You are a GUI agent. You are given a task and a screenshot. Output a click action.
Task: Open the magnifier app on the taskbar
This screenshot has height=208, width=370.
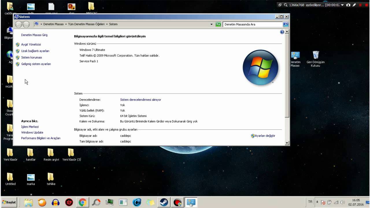[96, 203]
